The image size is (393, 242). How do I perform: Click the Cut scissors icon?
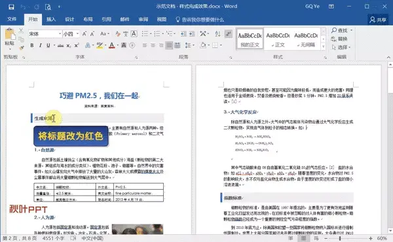pyautogui.click(x=21, y=31)
